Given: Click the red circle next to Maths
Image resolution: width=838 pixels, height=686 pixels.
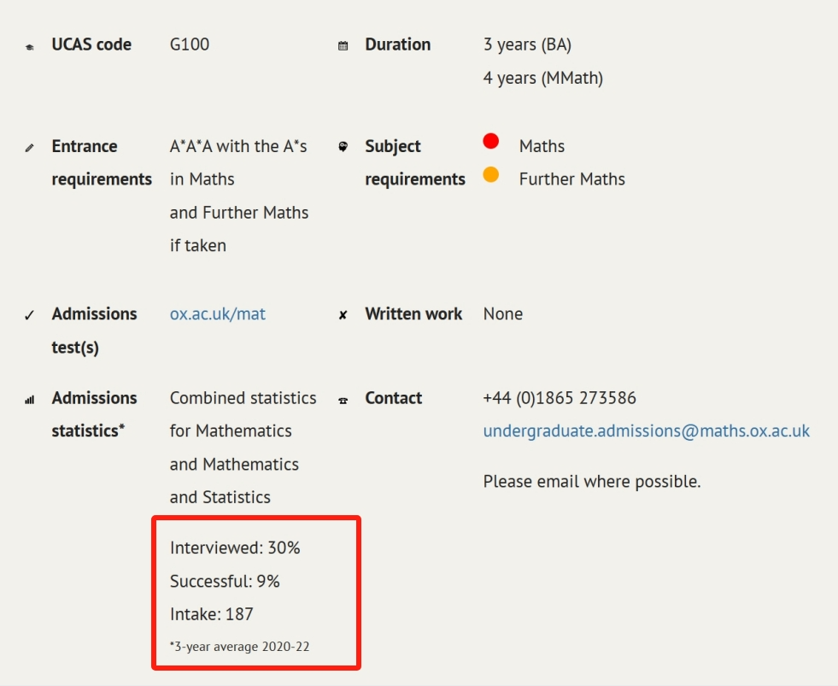Looking at the screenshot, I should point(490,141).
